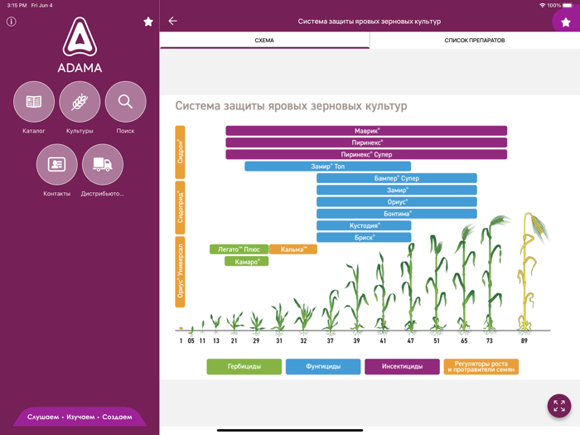Tap the scheme heading Система защиты яровых

(291, 106)
